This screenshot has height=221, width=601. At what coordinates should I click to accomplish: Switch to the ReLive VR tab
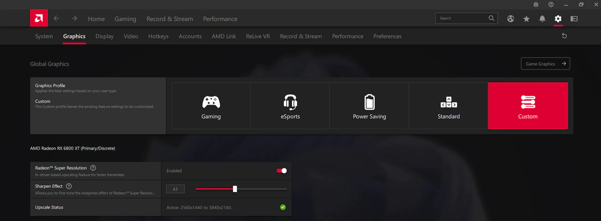click(258, 36)
